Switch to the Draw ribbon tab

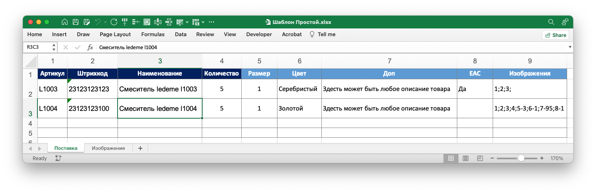tap(83, 35)
